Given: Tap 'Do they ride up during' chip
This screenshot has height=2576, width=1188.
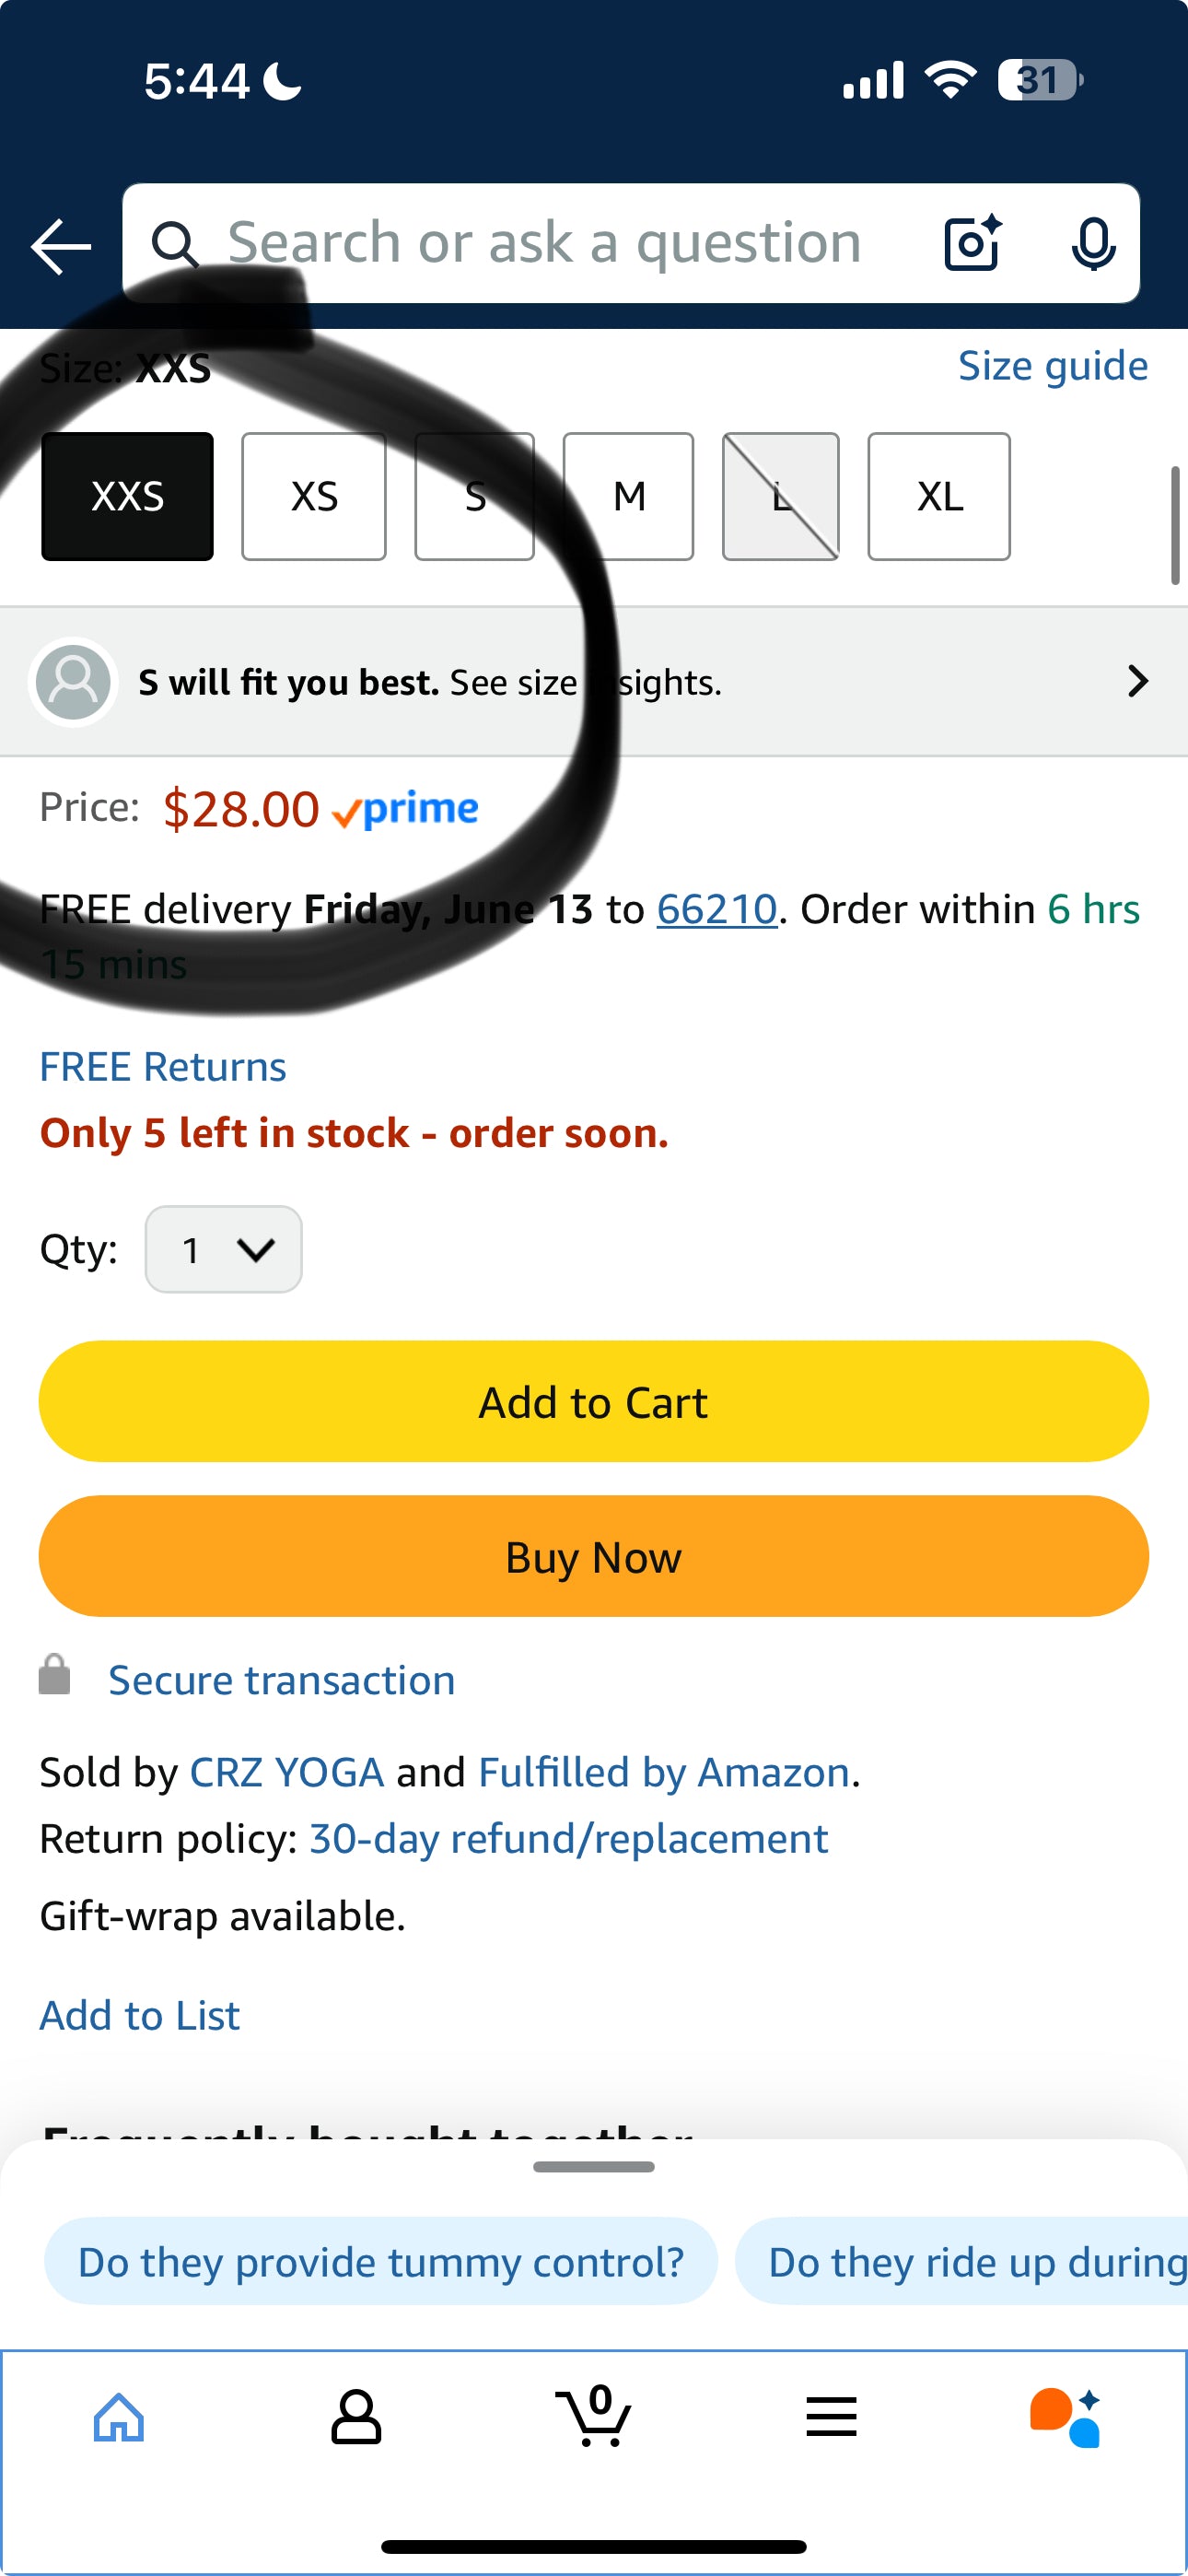Looking at the screenshot, I should point(962,2262).
